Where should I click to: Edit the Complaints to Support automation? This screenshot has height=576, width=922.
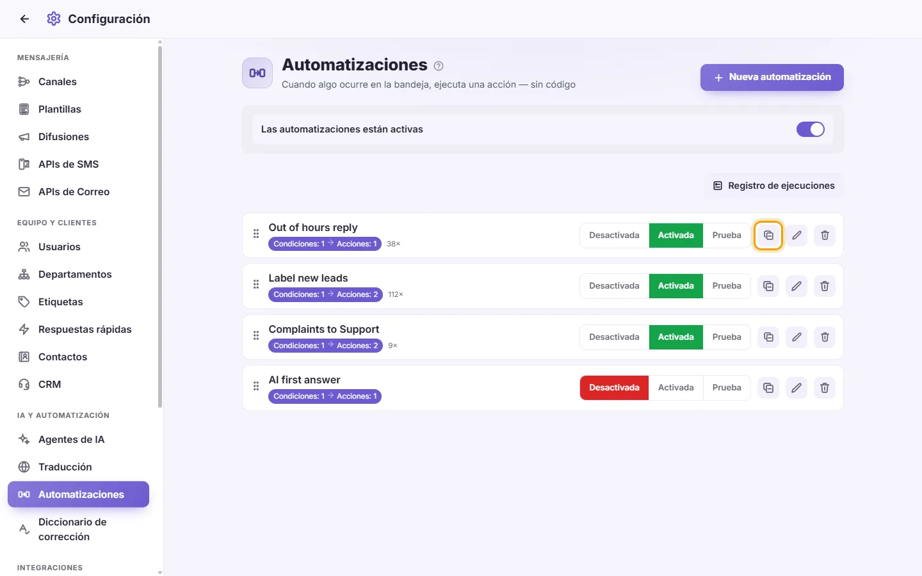(797, 337)
